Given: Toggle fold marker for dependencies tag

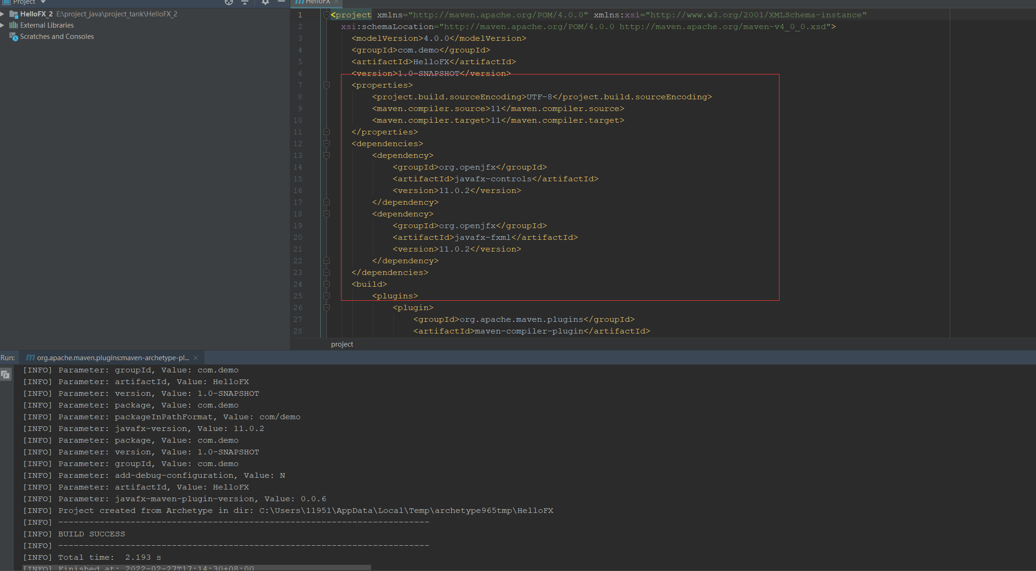Looking at the screenshot, I should click(x=327, y=144).
